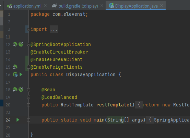Click the @EnableEurekaClient annotation
Viewport: 190px width, 138px height.
pos(57,59)
